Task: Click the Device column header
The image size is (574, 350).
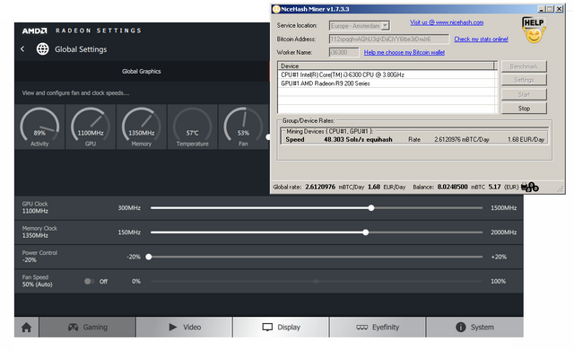Action: [386, 66]
